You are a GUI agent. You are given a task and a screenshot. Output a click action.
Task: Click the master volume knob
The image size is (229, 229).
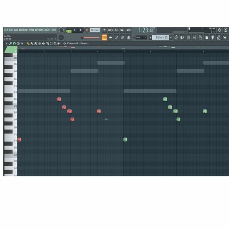[61, 30]
